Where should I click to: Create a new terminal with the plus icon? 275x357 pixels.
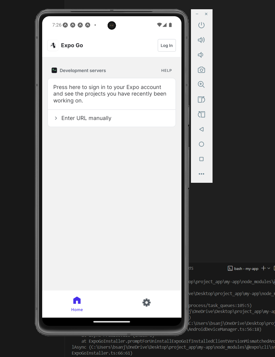point(263,268)
